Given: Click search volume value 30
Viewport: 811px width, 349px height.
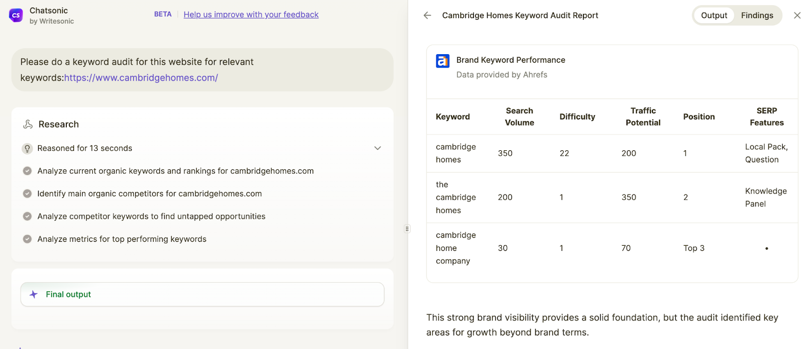Looking at the screenshot, I should pos(503,248).
